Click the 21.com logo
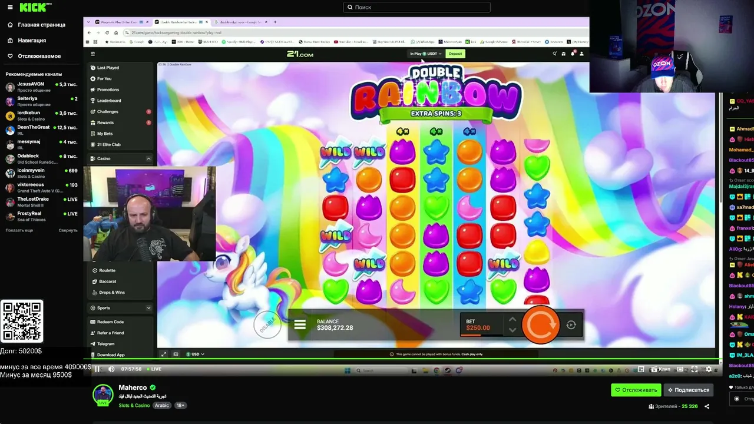The height and width of the screenshot is (424, 754). [300, 54]
